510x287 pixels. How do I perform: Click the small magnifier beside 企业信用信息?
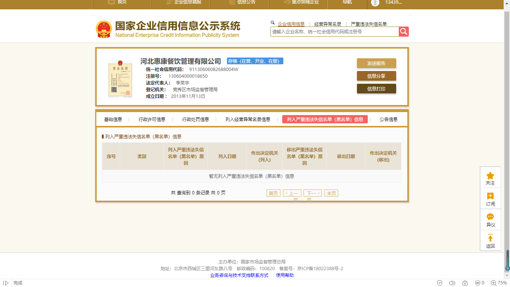(x=273, y=23)
